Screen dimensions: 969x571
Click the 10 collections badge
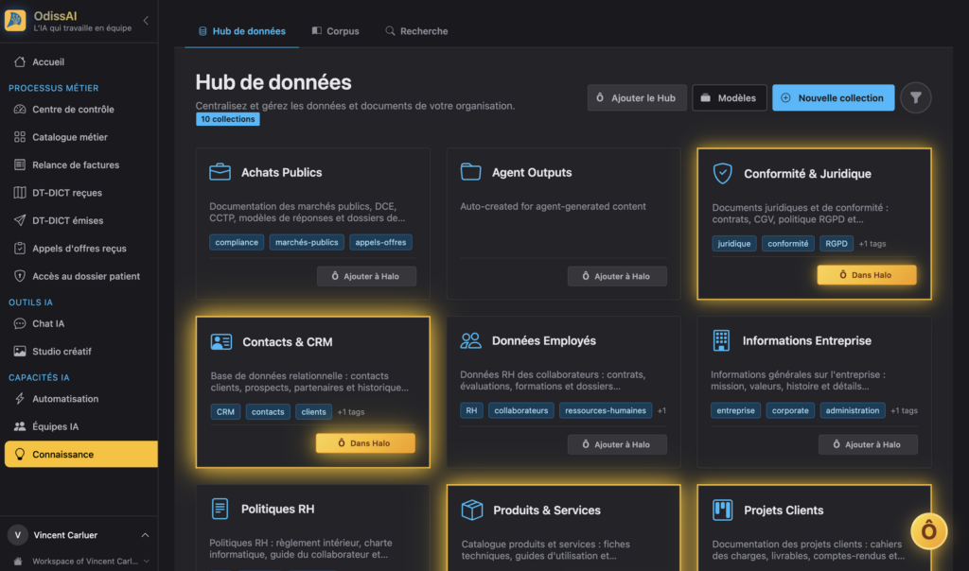227,119
